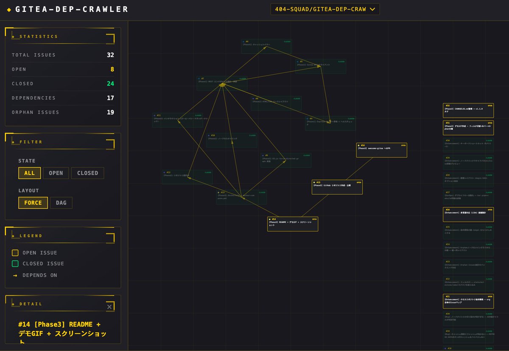Open closed issue node #13

coord(241,197)
